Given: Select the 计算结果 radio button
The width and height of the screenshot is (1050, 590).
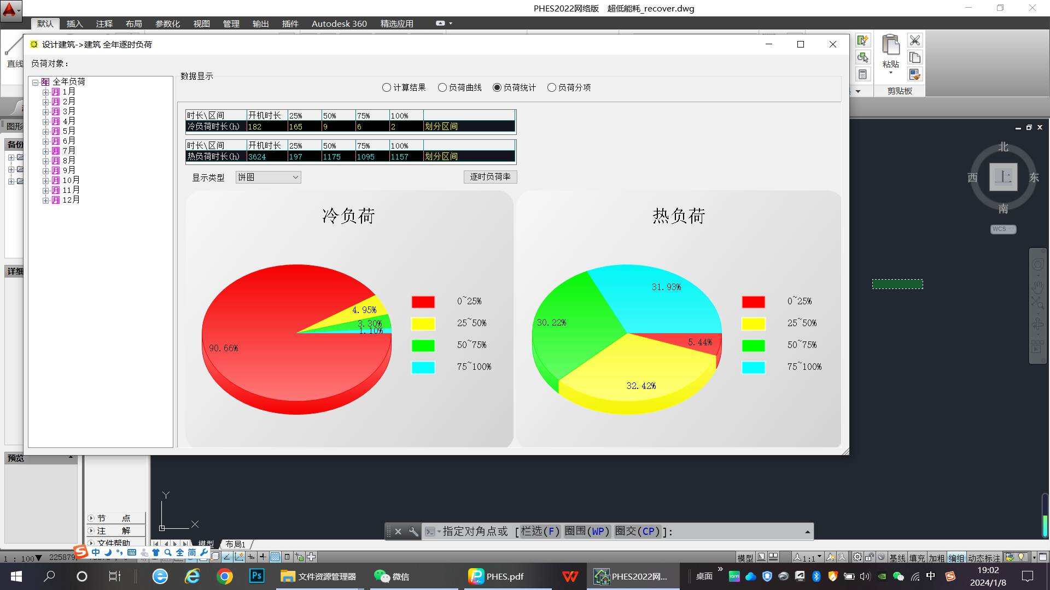Looking at the screenshot, I should point(387,87).
